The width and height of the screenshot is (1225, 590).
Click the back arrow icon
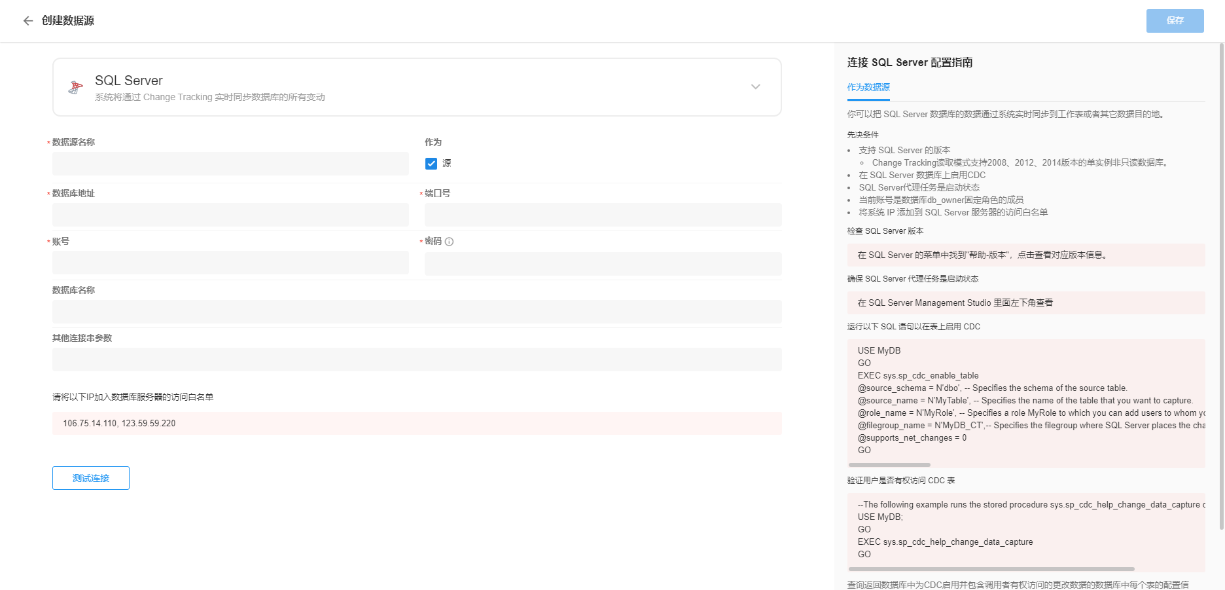pos(28,21)
